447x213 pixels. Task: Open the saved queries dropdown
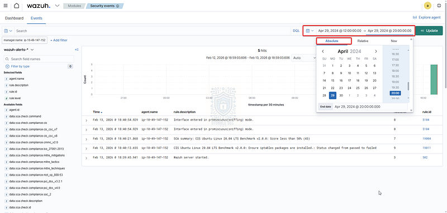pos(8,31)
